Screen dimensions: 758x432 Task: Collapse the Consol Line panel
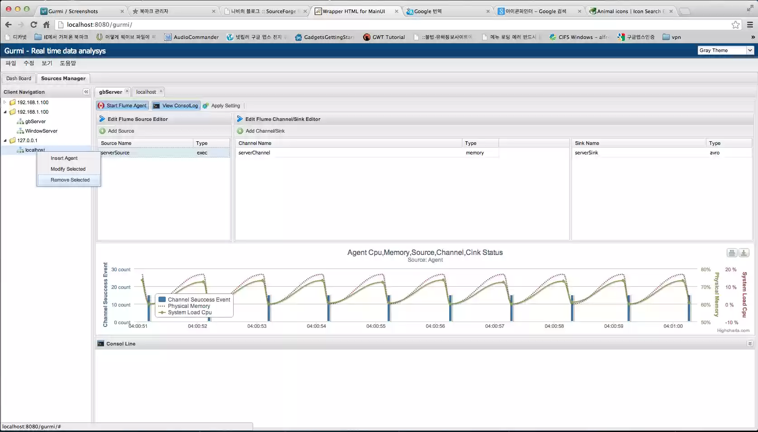click(x=750, y=344)
